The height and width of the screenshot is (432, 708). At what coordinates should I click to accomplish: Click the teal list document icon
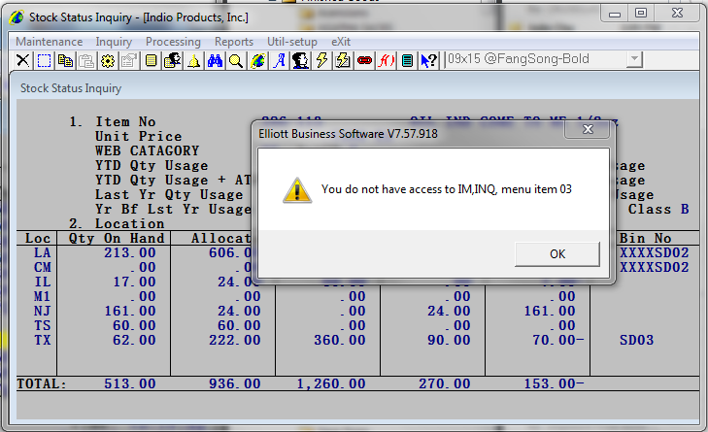pos(407,60)
